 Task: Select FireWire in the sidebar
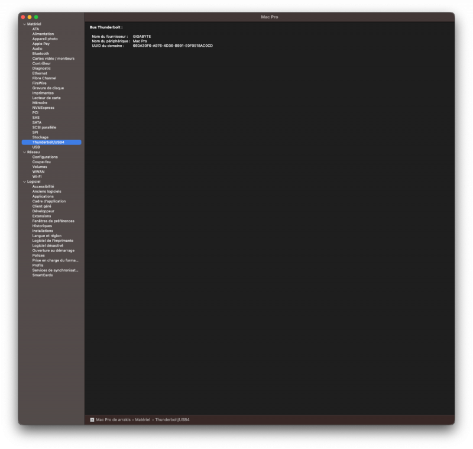coord(40,83)
